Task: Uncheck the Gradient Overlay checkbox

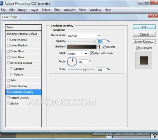Action: point(8,92)
